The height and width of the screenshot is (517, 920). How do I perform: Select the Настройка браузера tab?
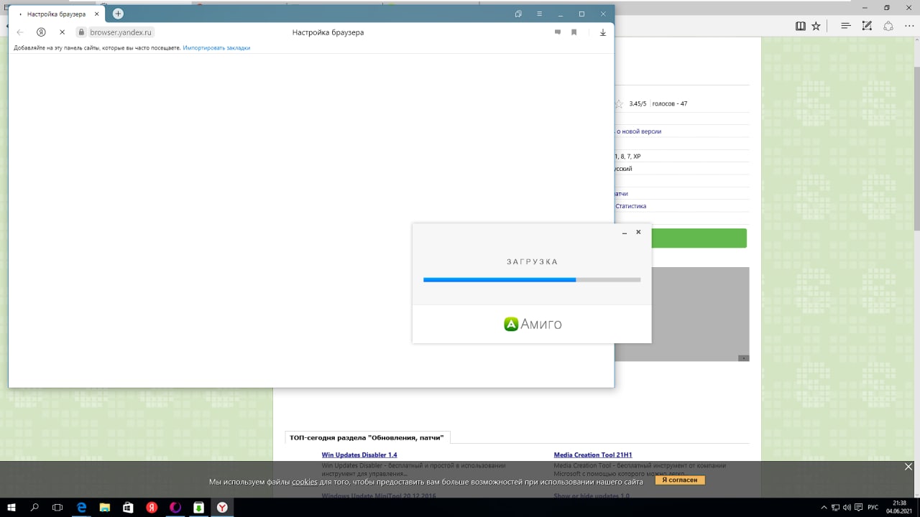[56, 14]
